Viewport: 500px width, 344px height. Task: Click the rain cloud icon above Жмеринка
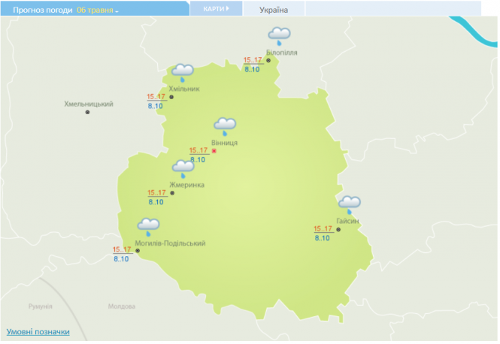point(183,168)
